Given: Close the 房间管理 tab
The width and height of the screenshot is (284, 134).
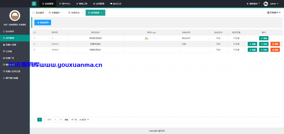Looking at the screenshot, I should pyautogui.click(x=102, y=13).
